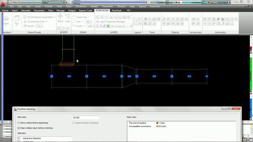This screenshot has width=253, height=142.
Task: Click the Constrained Orbit tool
Action: tap(35, 22)
